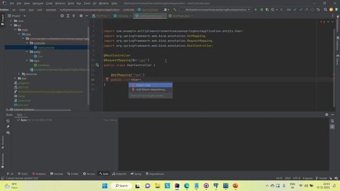Expand the resources folder

click(x=19, y=74)
